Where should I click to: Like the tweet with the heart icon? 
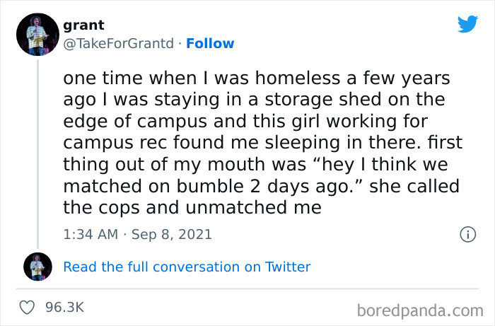(x=29, y=307)
